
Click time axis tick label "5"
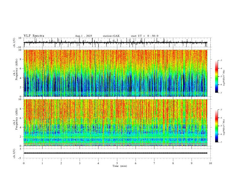[x=117, y=163]
